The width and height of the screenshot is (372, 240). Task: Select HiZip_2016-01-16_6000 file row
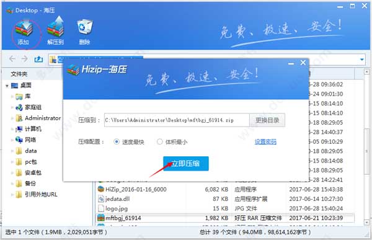pos(226,189)
